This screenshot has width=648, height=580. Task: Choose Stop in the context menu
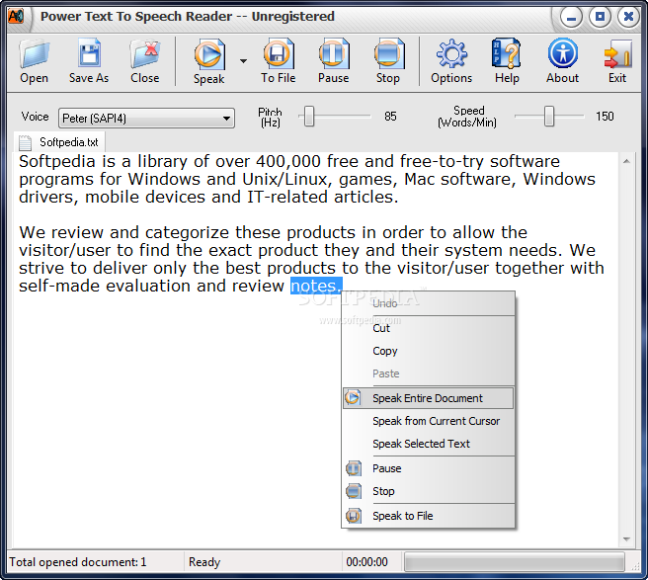click(428, 491)
